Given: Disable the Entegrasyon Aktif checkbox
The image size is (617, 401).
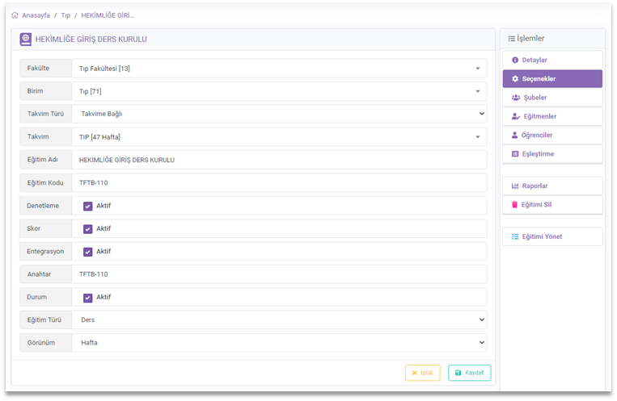Looking at the screenshot, I should (x=87, y=252).
